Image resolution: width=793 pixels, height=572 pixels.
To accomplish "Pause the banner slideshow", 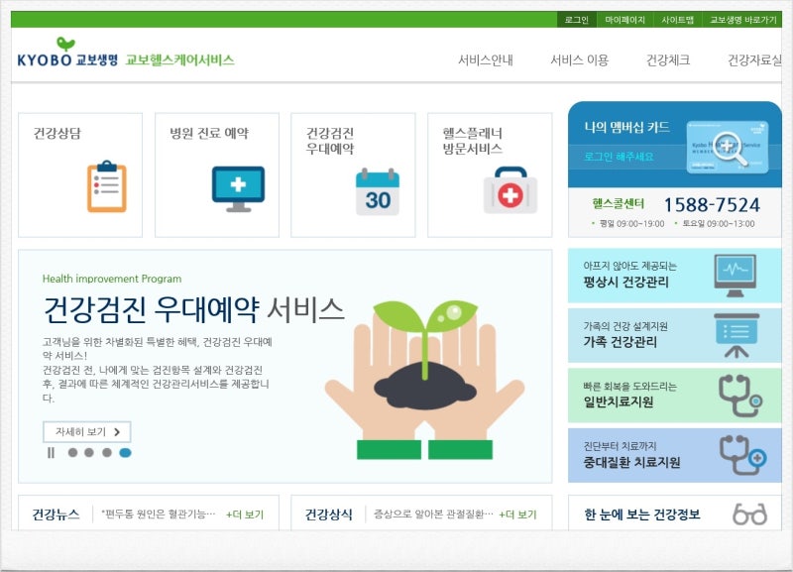I will point(51,453).
